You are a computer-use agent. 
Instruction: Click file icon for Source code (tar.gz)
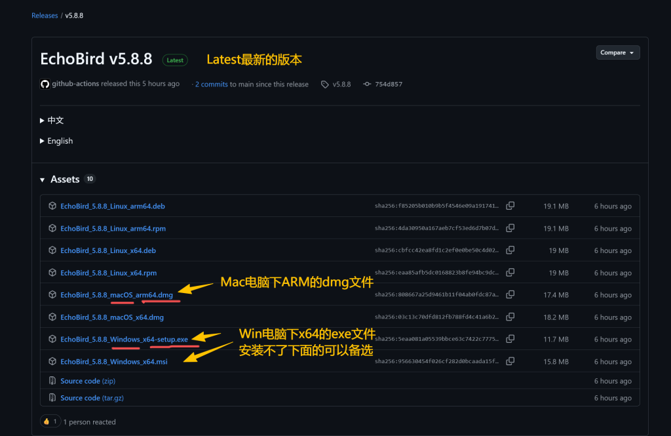(x=52, y=397)
